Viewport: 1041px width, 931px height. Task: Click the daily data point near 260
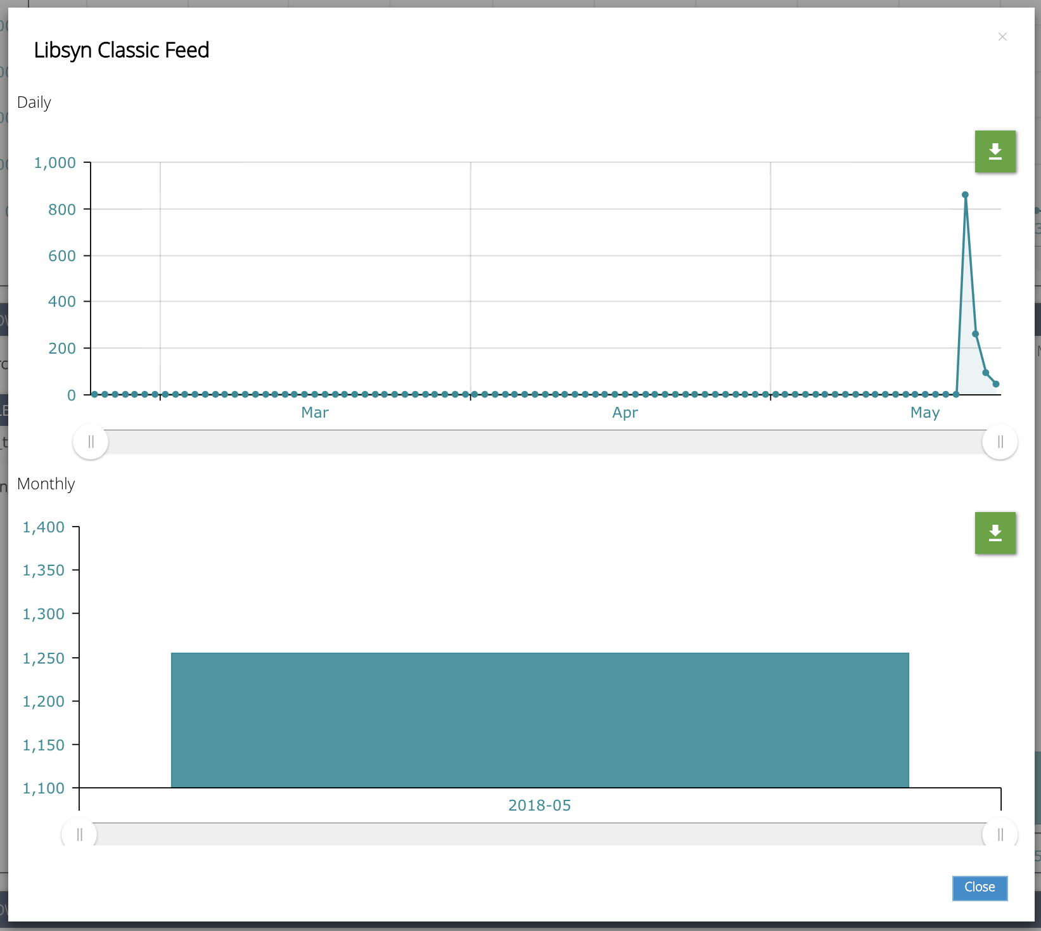975,334
